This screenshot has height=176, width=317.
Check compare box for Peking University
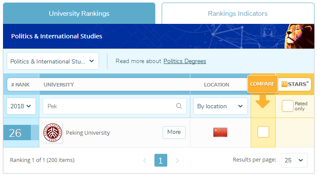[263, 132]
